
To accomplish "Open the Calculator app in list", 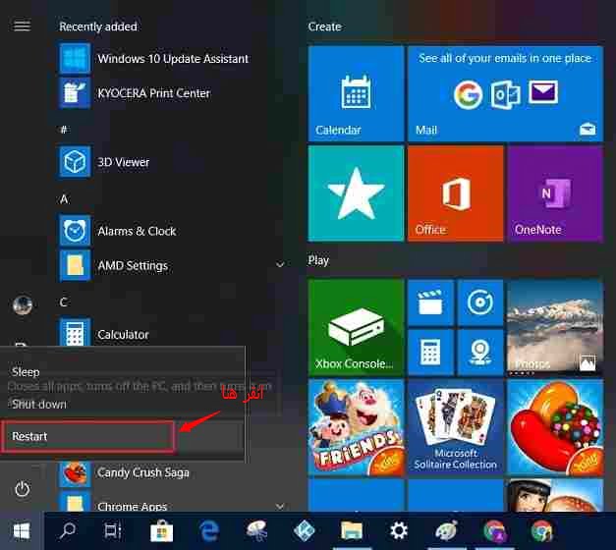I will tap(104, 334).
